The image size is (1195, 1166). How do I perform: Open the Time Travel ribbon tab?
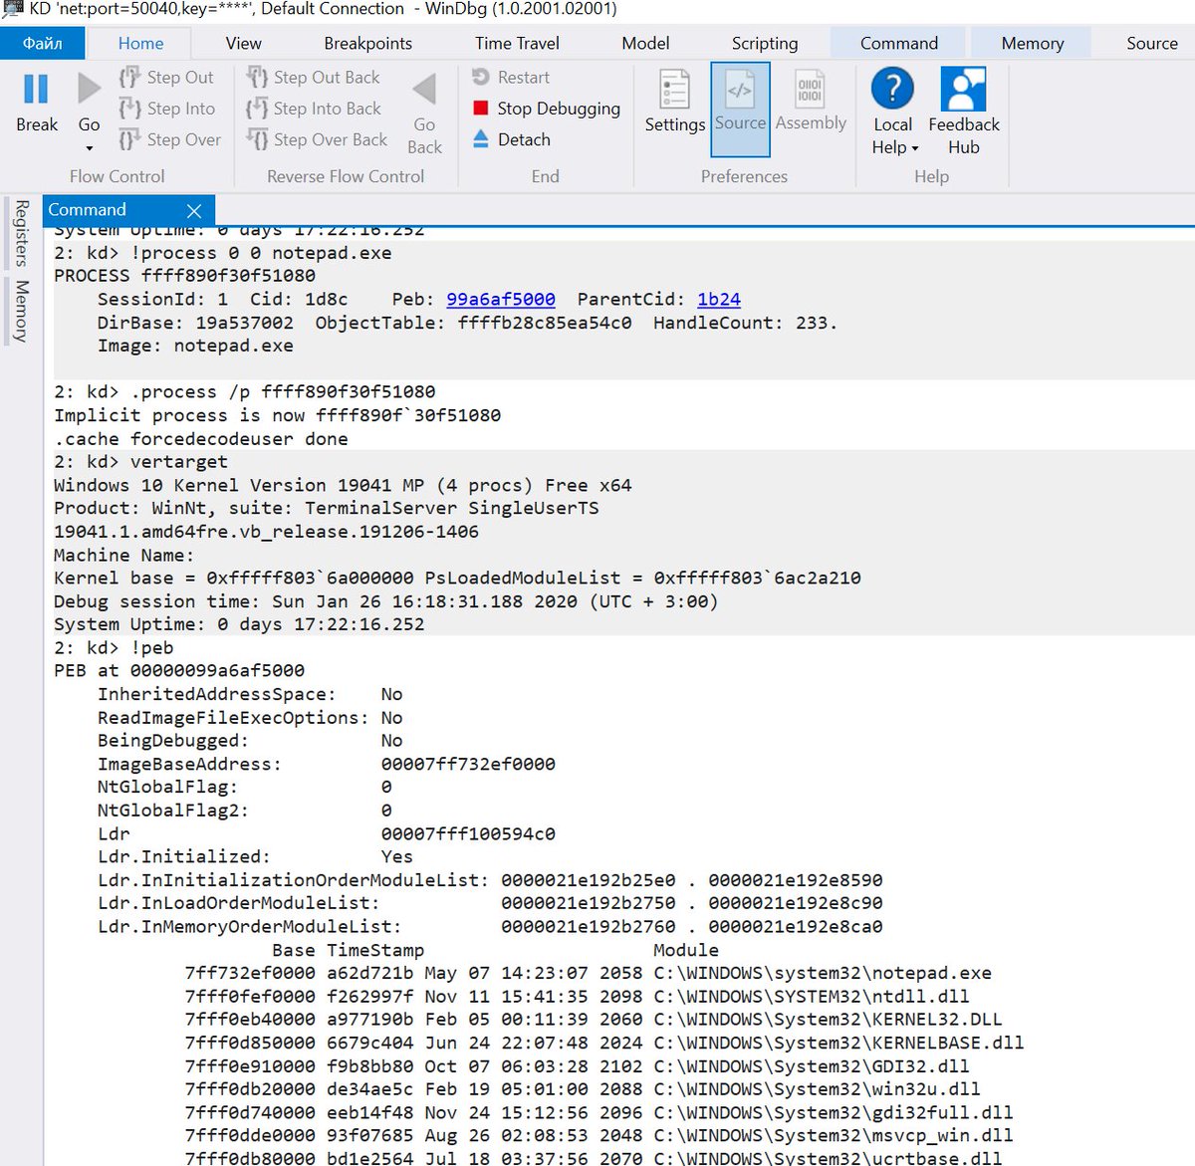pos(517,44)
